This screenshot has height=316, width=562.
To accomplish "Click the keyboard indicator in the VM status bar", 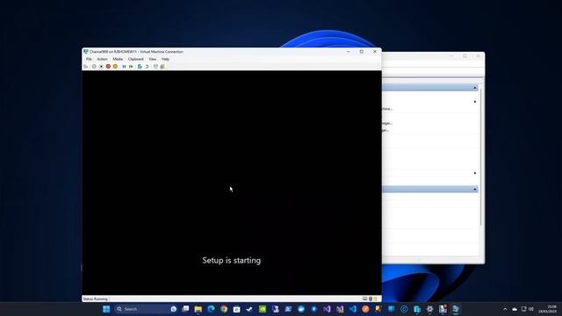I will 365,298.
